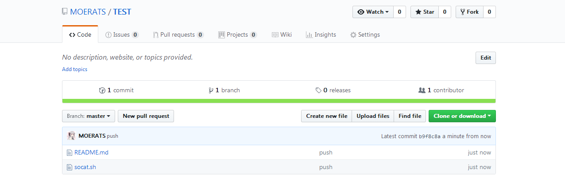
Task: Switch to the Projects tab
Action: [237, 34]
